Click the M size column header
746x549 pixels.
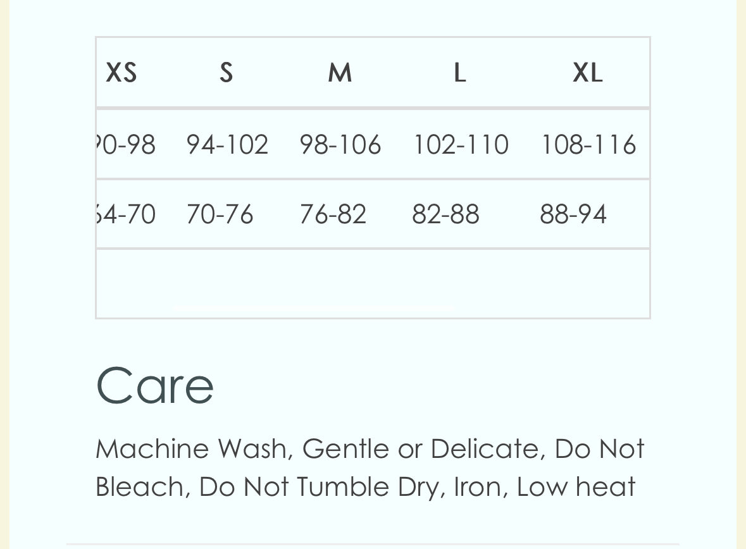[340, 73]
